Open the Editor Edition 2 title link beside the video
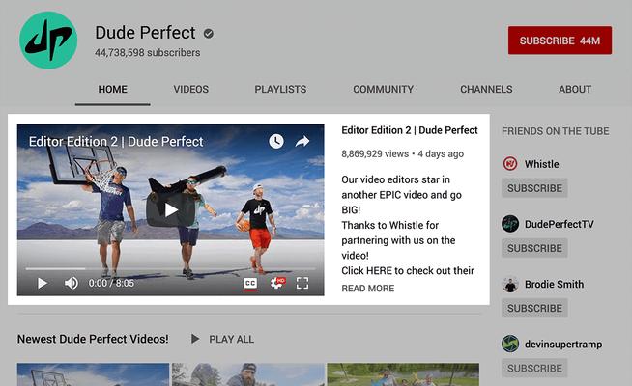The width and height of the screenshot is (632, 386). tap(410, 130)
